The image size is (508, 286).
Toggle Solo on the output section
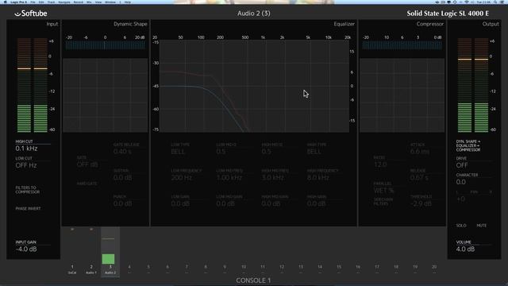(x=461, y=226)
